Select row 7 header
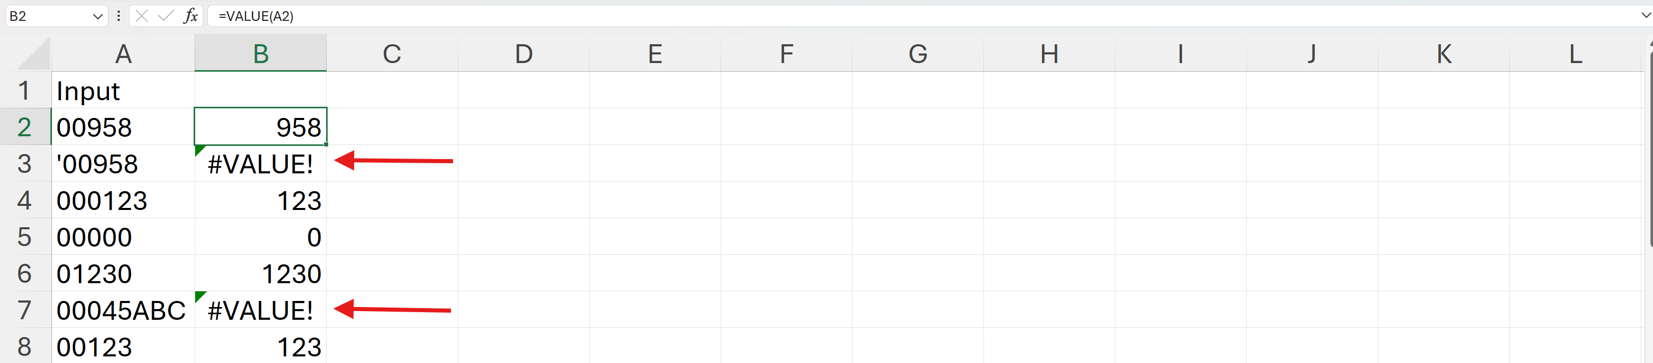The image size is (1653, 363). [24, 310]
